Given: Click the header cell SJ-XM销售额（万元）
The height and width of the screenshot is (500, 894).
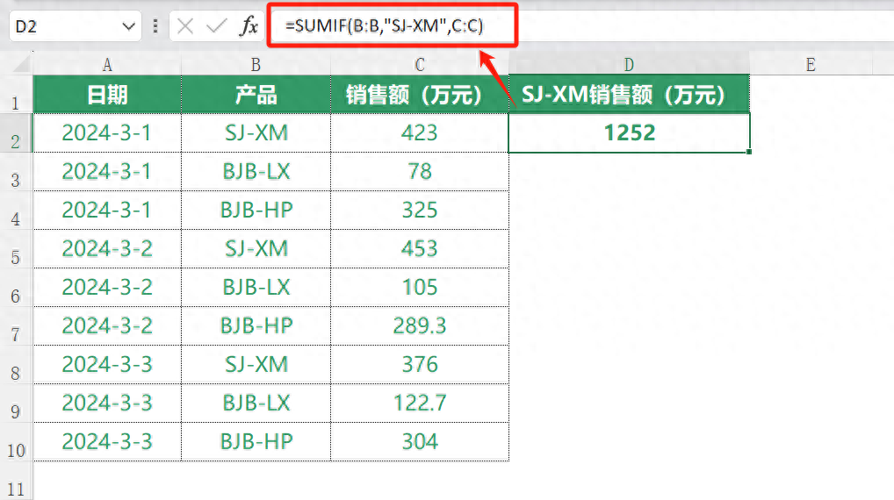Looking at the screenshot, I should point(629,95).
